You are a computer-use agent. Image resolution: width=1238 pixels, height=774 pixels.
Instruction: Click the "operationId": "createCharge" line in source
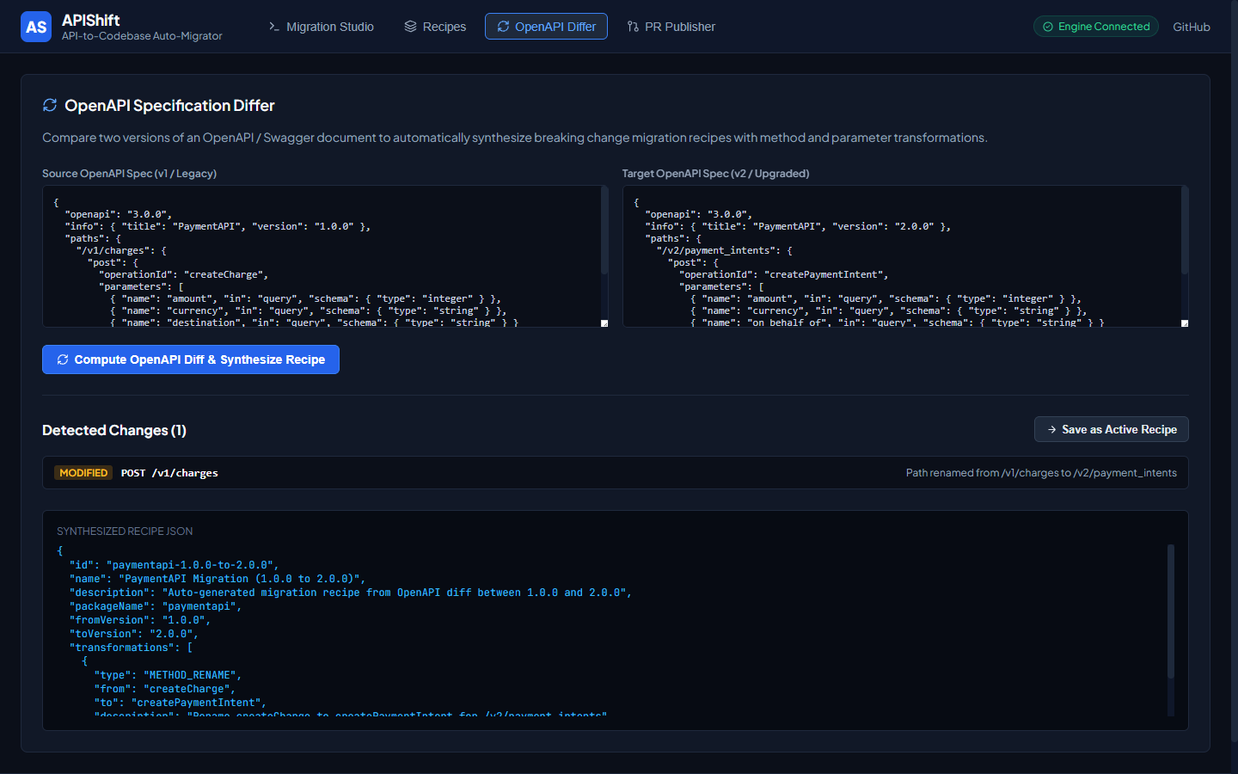pos(184,275)
